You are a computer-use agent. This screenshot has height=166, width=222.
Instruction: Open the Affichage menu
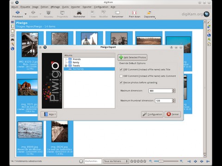point(55,7)
